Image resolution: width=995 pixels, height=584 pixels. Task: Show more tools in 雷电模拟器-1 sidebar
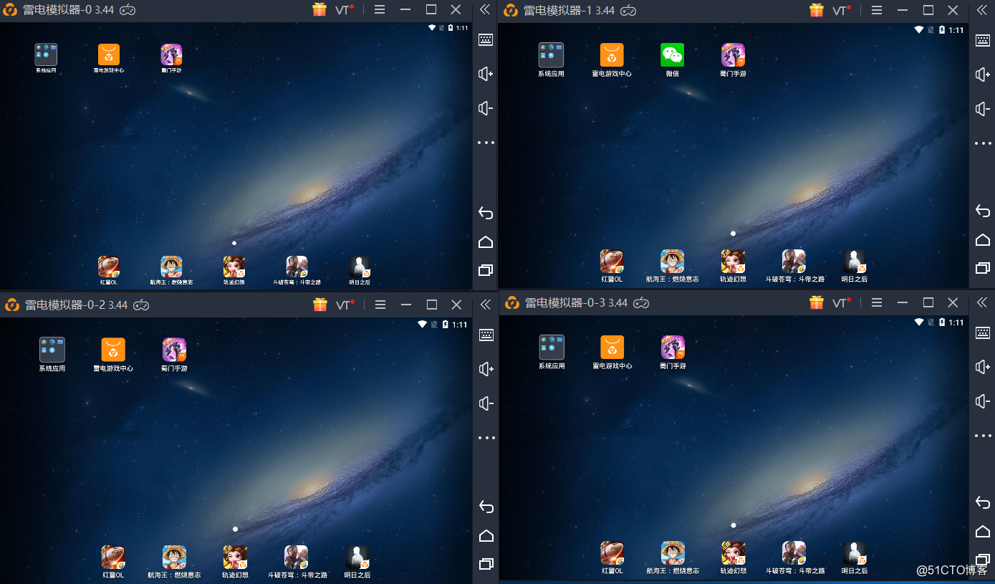pyautogui.click(x=983, y=143)
